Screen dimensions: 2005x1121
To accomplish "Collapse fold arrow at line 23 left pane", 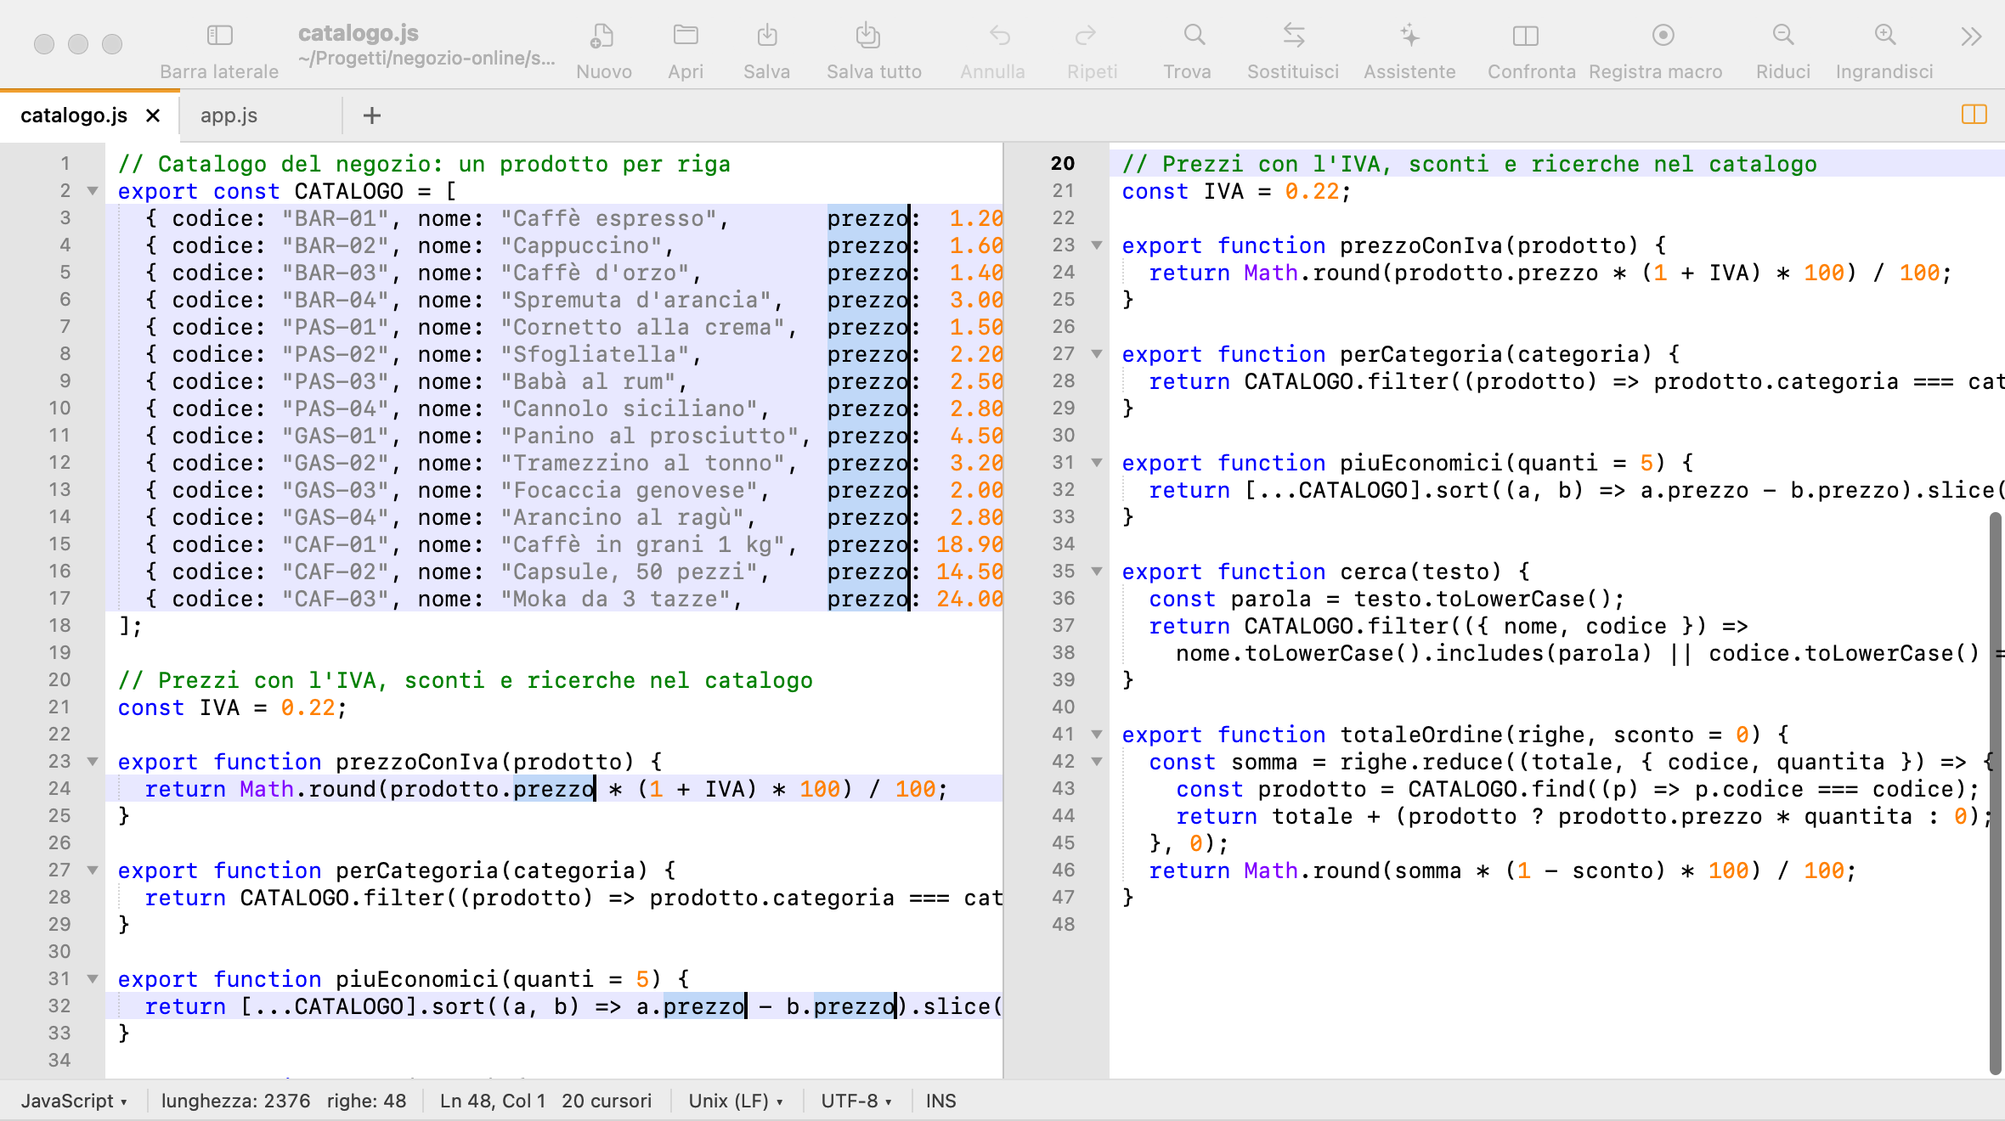I will (93, 762).
